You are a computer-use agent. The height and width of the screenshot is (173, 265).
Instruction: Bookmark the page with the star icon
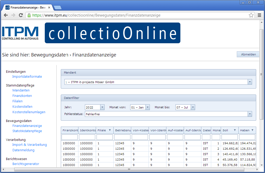(x=251, y=15)
